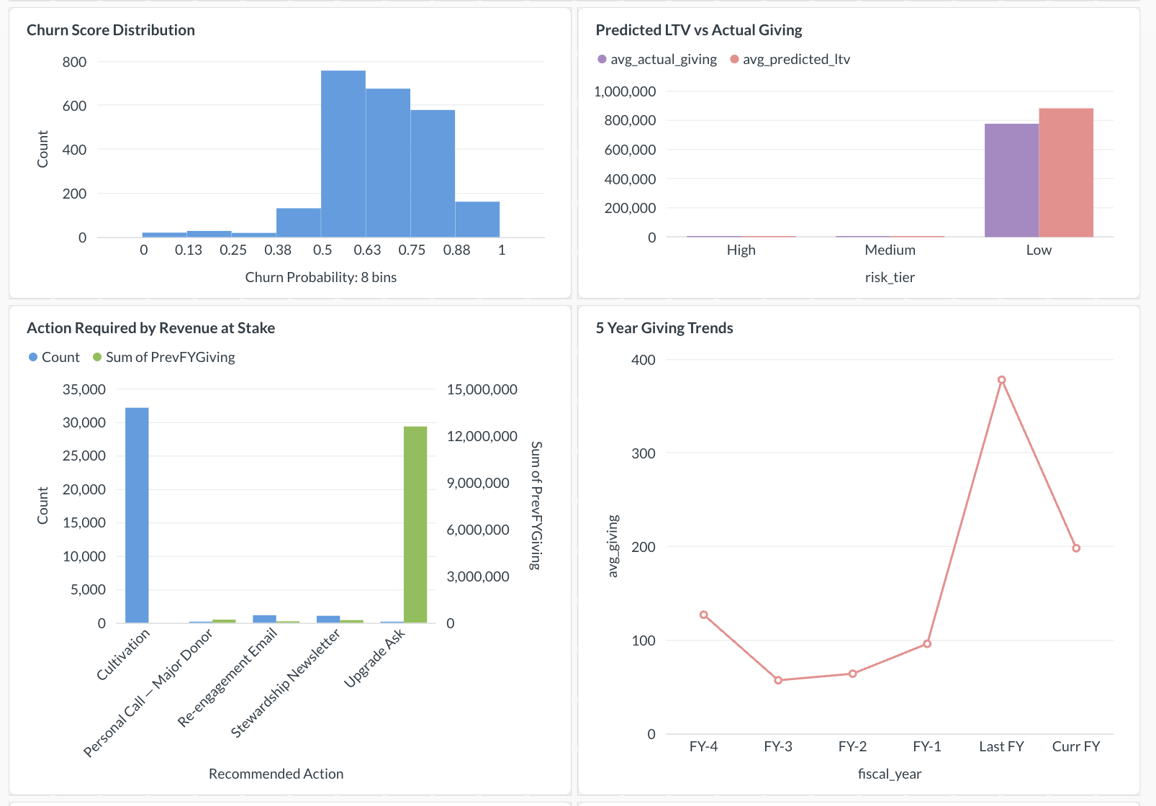Click the 15,000,000 right axis value
Viewport: 1156px width, 806px height.
click(482, 390)
